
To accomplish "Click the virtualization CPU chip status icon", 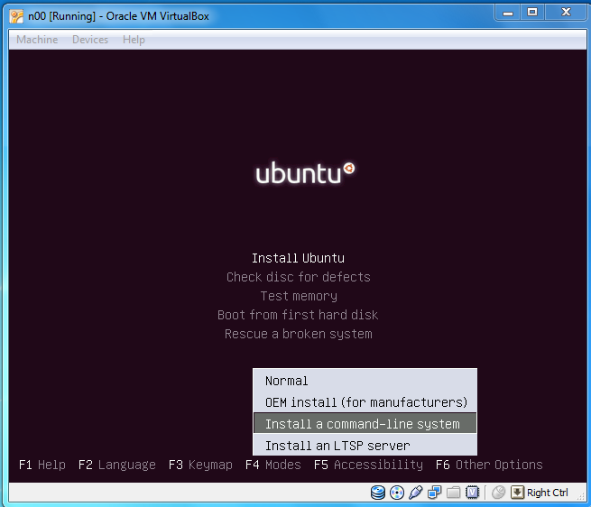I will (472, 493).
